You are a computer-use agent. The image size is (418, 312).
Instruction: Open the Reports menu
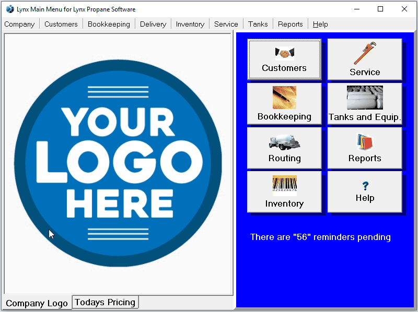[289, 24]
